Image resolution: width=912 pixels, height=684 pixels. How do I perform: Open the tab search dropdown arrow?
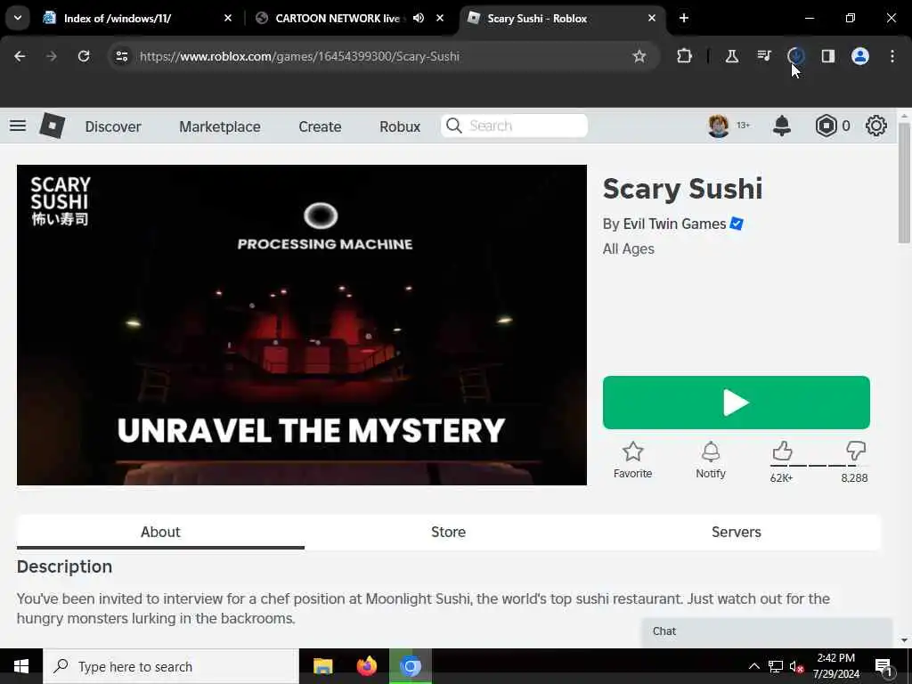[18, 18]
